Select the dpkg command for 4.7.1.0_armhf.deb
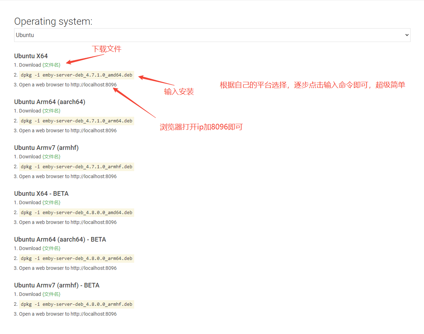Image resolution: width=424 pixels, height=334 pixels. (77, 166)
